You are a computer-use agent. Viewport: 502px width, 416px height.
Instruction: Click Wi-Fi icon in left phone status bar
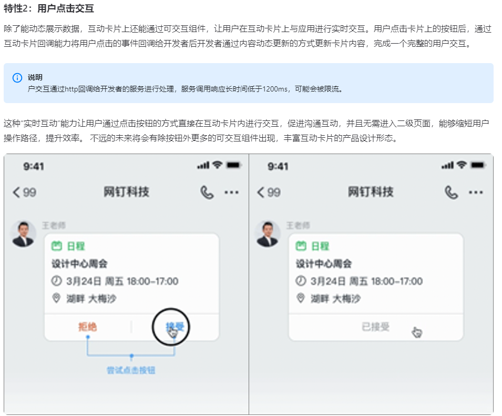pos(218,165)
